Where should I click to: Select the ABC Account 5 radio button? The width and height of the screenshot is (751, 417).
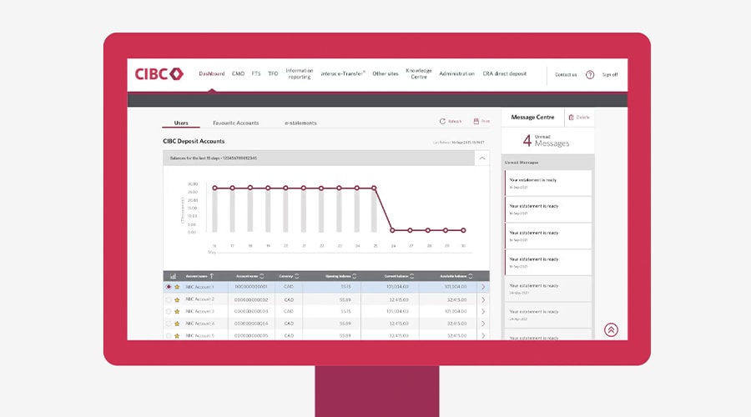pyautogui.click(x=168, y=335)
